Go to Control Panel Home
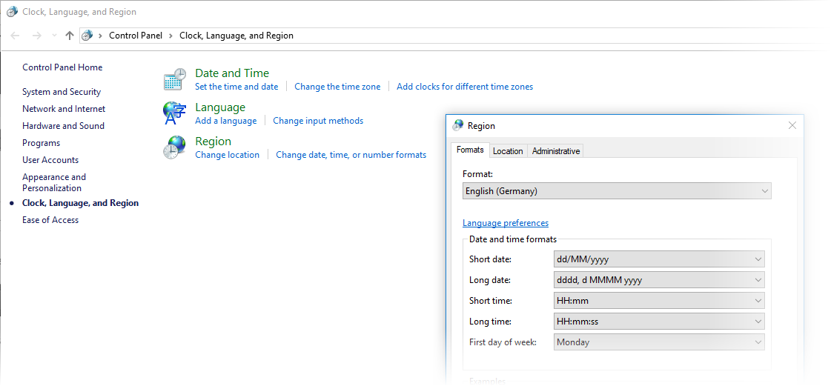The height and width of the screenshot is (386, 831). [62, 67]
